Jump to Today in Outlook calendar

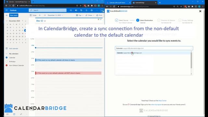[x=33, y=15]
